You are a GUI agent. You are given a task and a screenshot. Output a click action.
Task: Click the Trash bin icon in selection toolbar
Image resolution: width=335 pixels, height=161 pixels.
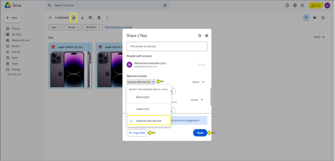tap(99, 18)
